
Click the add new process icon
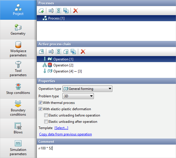coord(41,11)
